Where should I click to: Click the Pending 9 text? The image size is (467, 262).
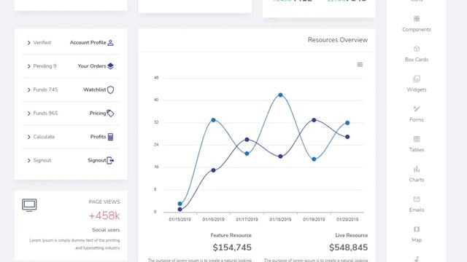point(45,66)
